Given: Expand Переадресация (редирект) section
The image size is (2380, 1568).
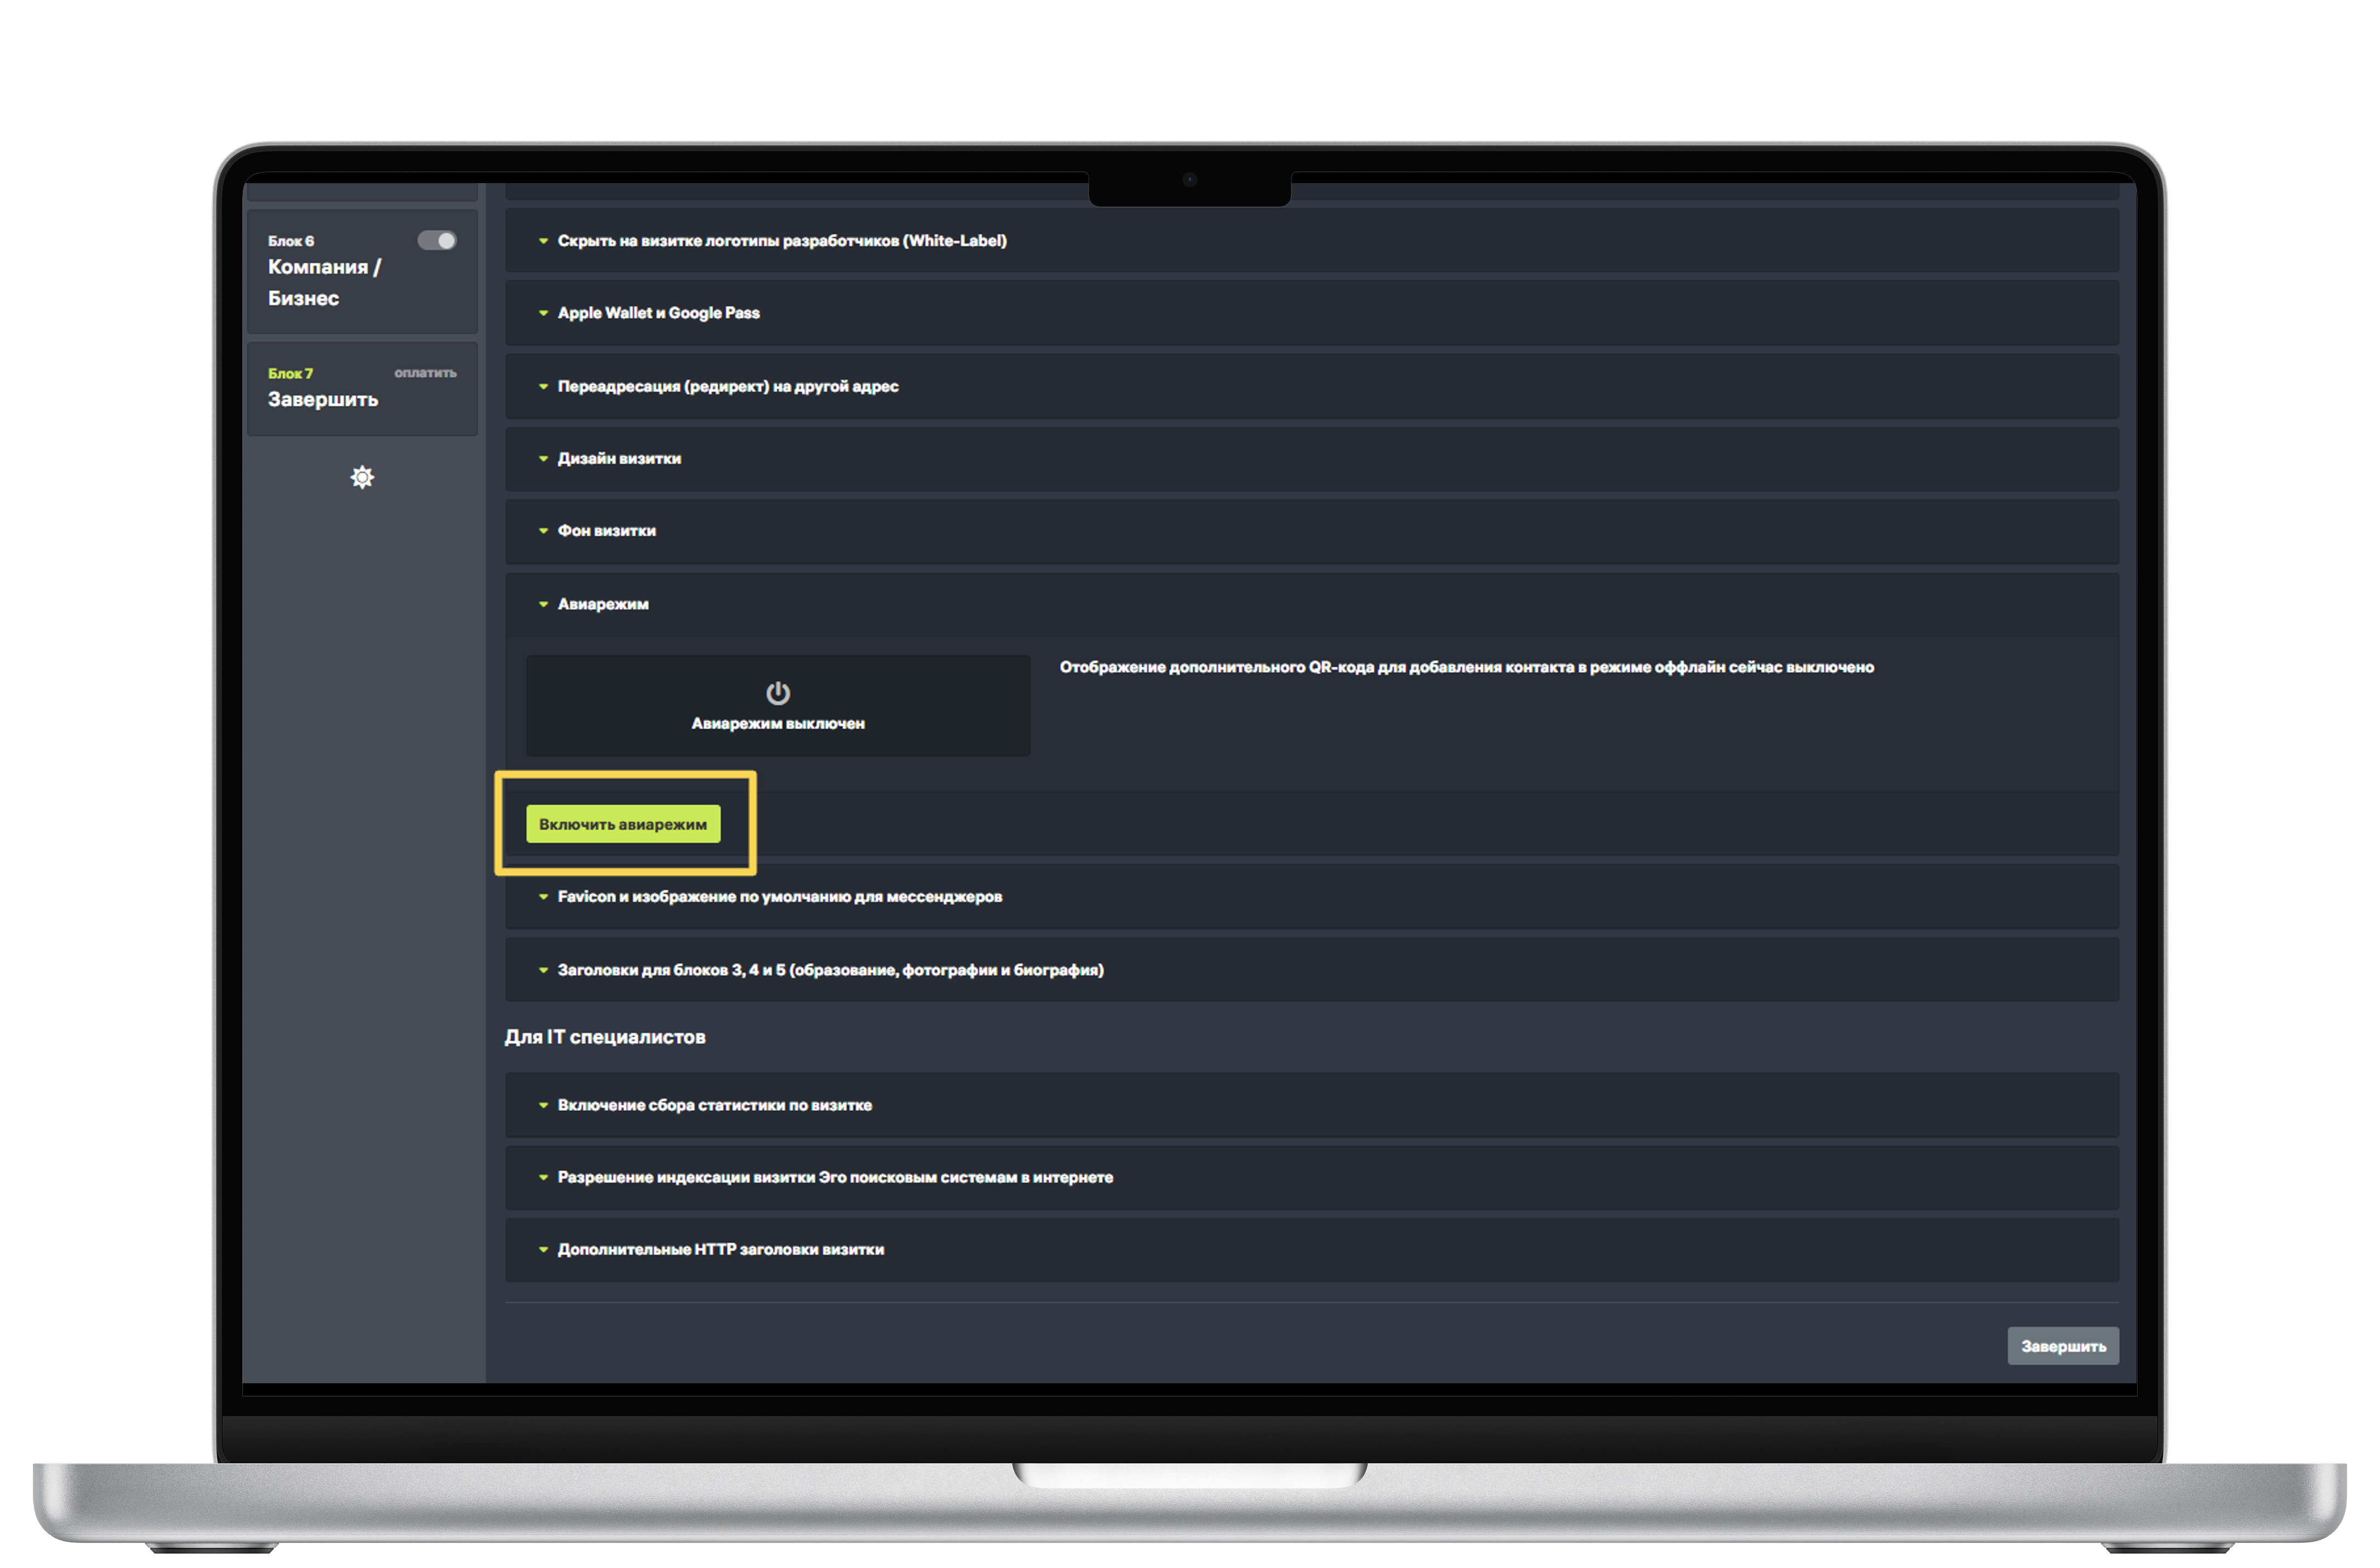Looking at the screenshot, I should click(x=1312, y=386).
